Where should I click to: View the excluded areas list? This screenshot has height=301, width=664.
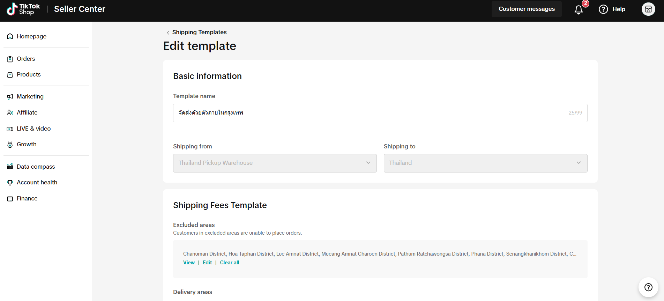click(x=189, y=263)
